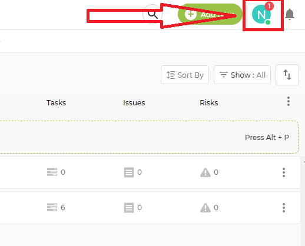Open column options three-dot menu in header
This screenshot has height=246, width=305.
point(289,101)
